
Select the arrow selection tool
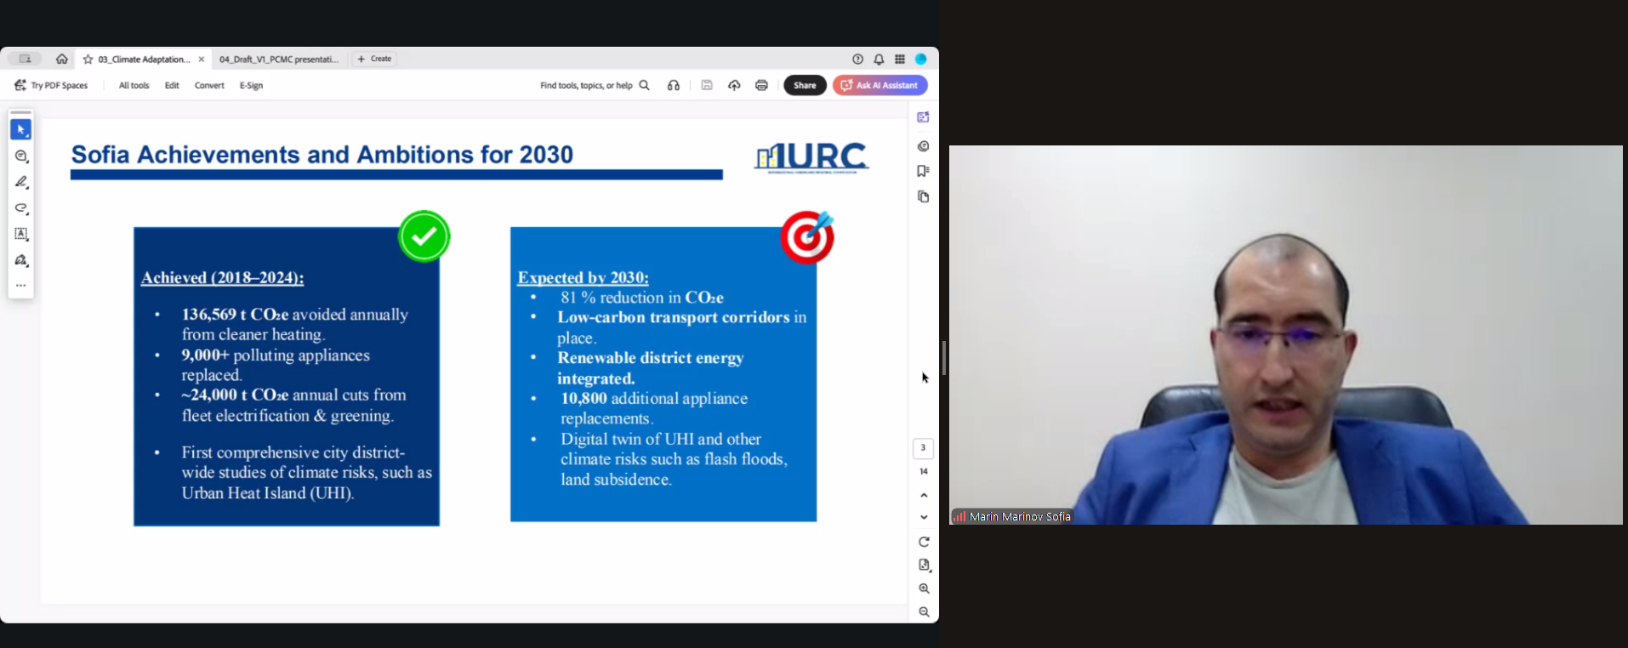[21, 130]
